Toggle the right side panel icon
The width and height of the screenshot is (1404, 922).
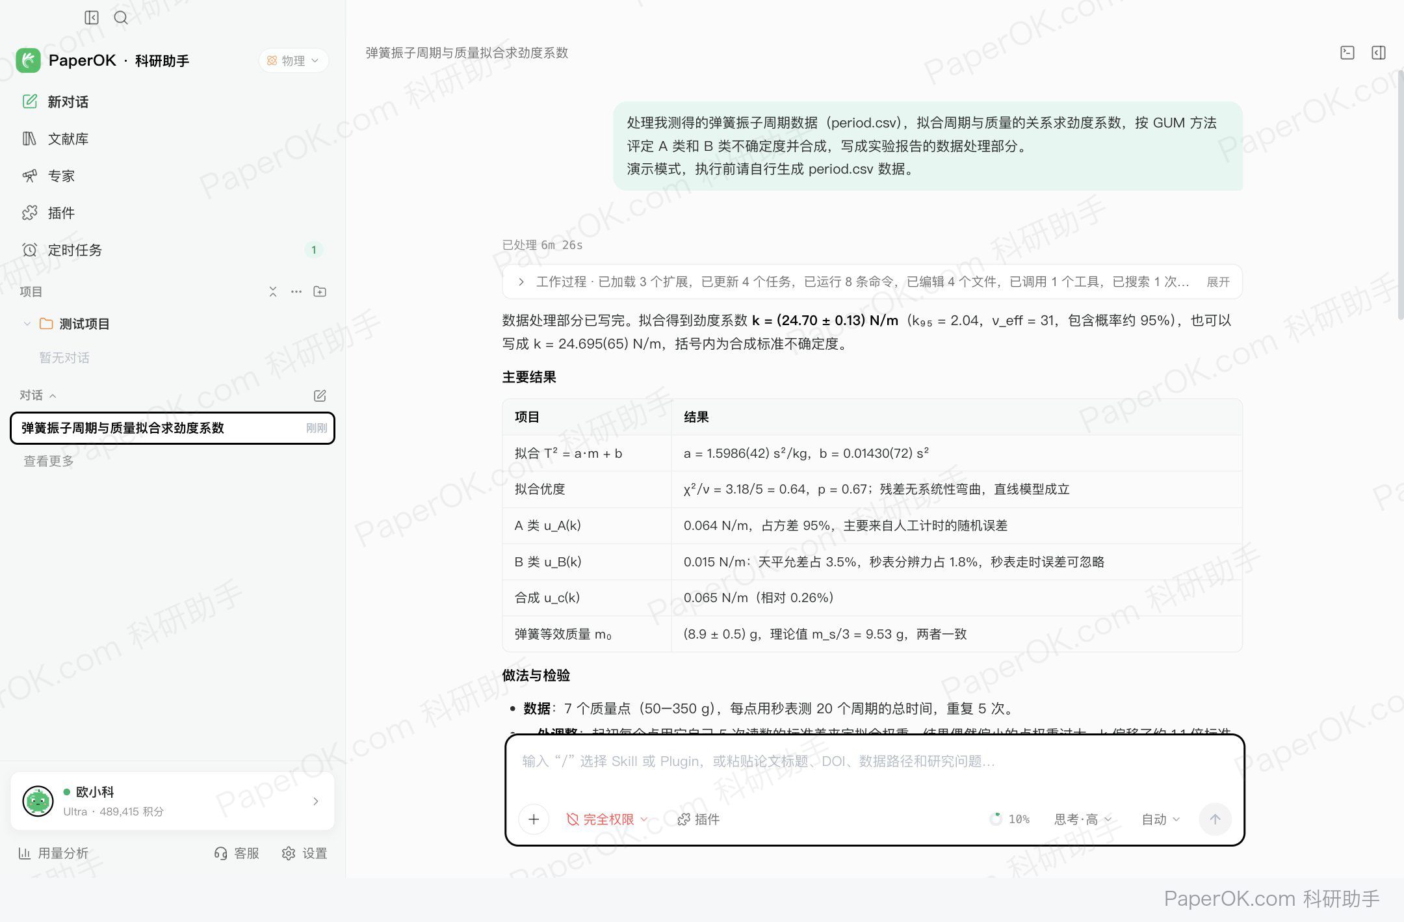point(1379,53)
